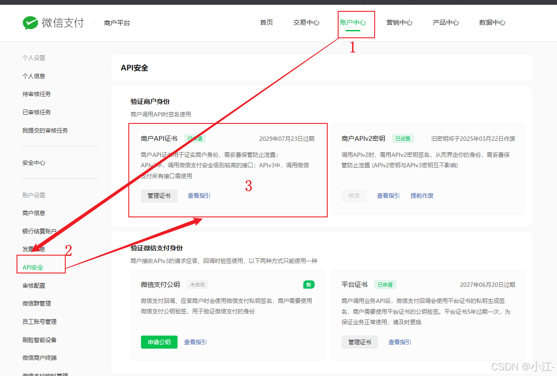This screenshot has height=376, width=557.
Task: Click the 已设置 status badge
Action: pyautogui.click(x=403, y=139)
